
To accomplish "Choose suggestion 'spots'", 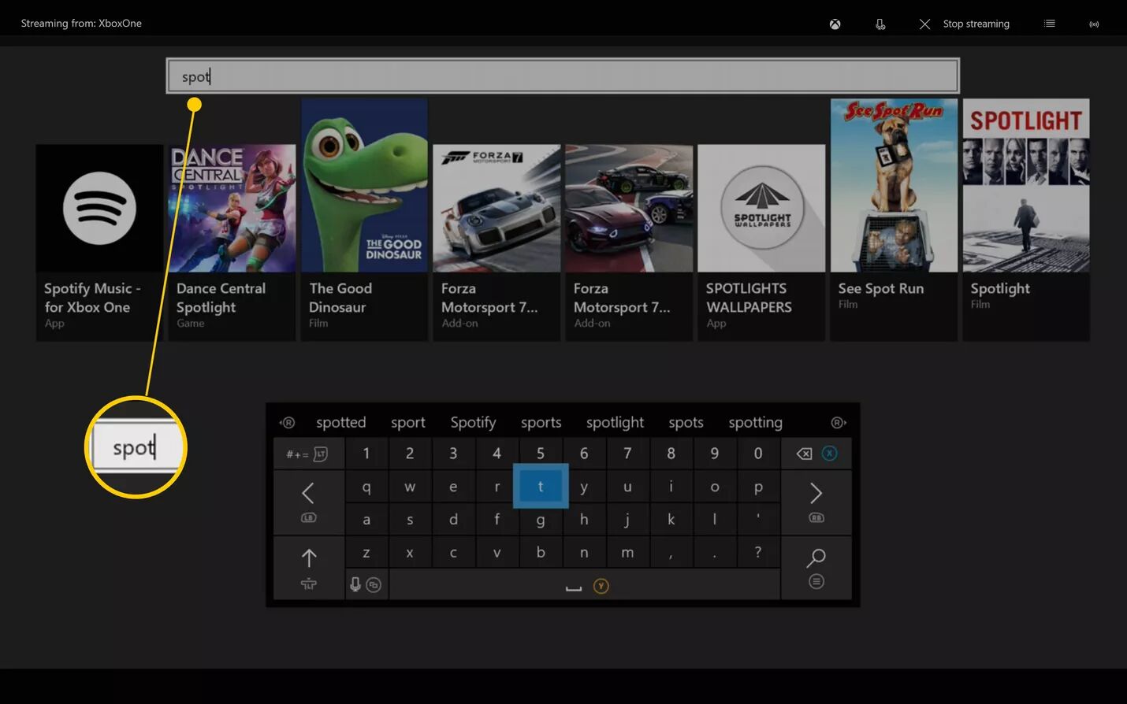I will click(x=686, y=422).
